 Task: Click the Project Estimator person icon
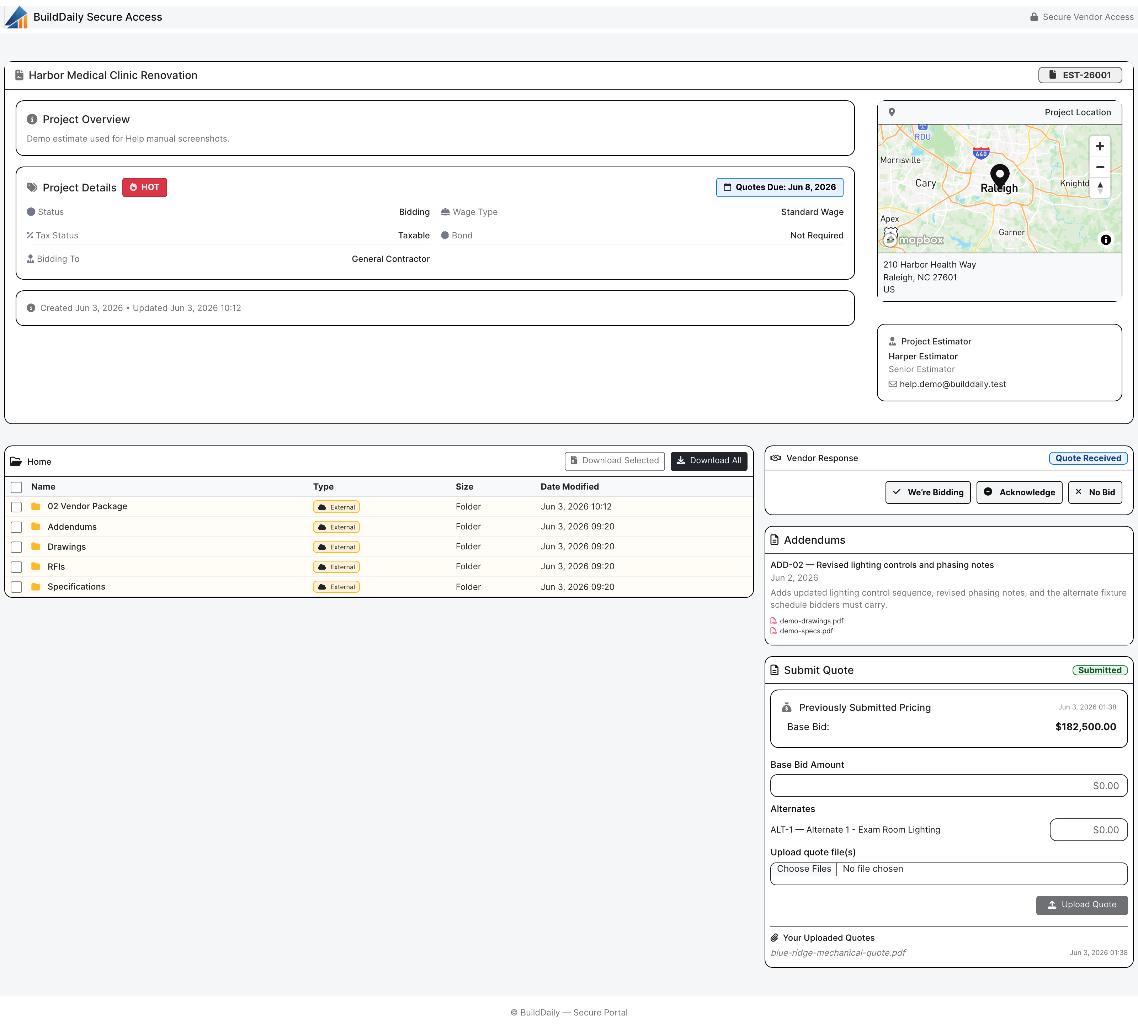click(893, 341)
